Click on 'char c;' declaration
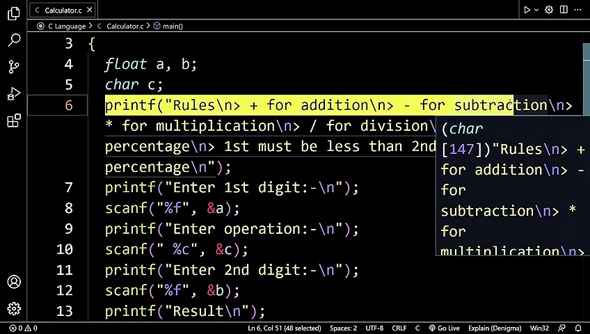Screen dimensions: 590x334 coord(134,85)
